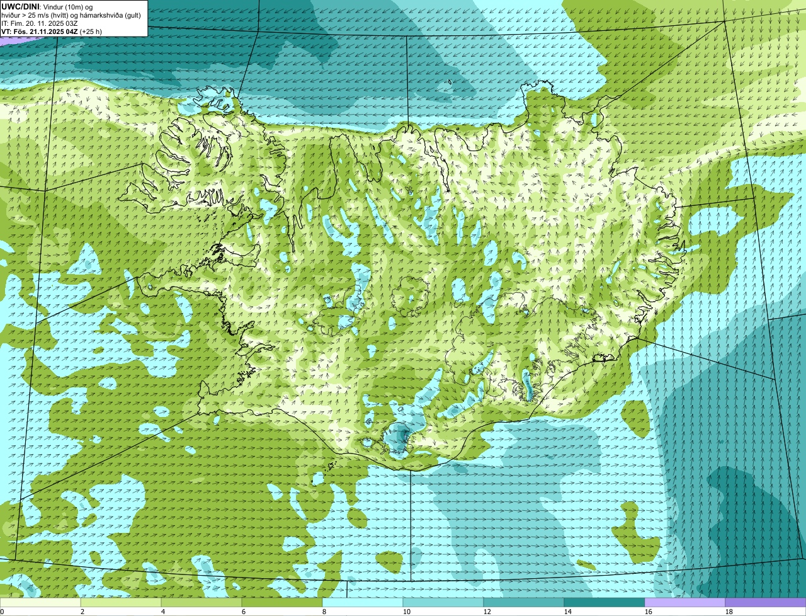Viewport: 806px width, 616px height.
Task: Click the scale label "2"
Action: click(82, 612)
